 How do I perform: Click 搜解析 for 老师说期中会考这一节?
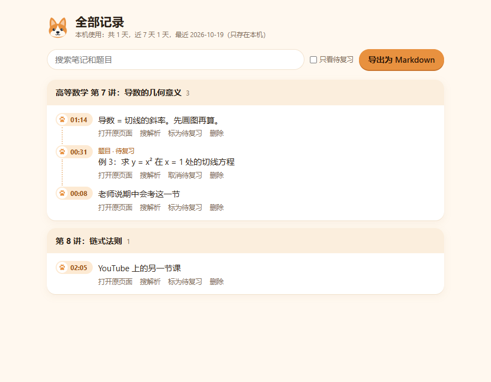150,207
